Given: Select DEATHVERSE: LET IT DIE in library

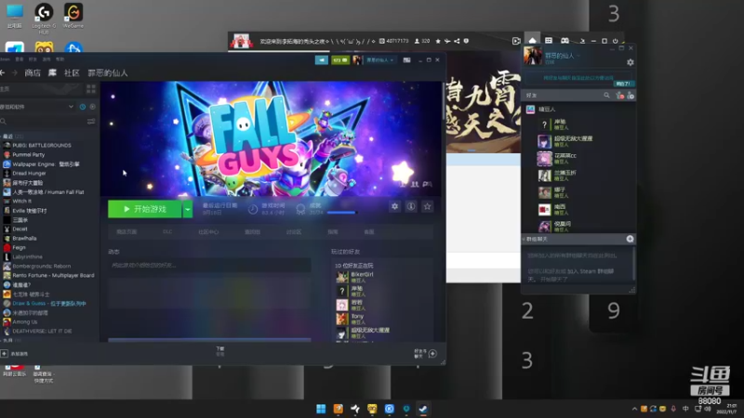Looking at the screenshot, I should [42, 332].
